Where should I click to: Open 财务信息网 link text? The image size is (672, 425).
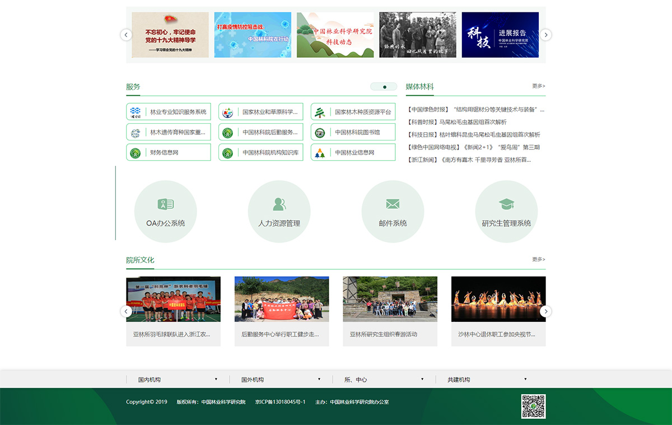(x=164, y=153)
